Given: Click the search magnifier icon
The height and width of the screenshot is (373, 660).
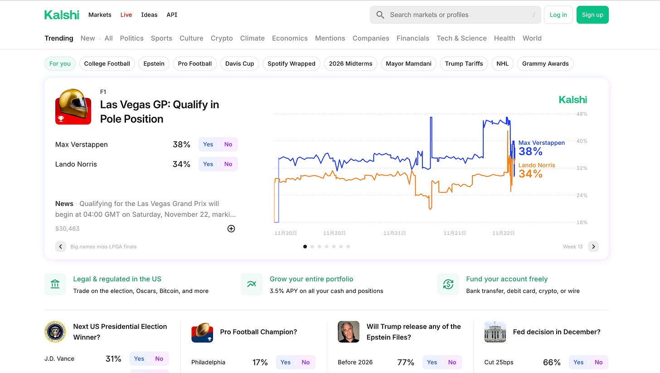Looking at the screenshot, I should (x=380, y=15).
